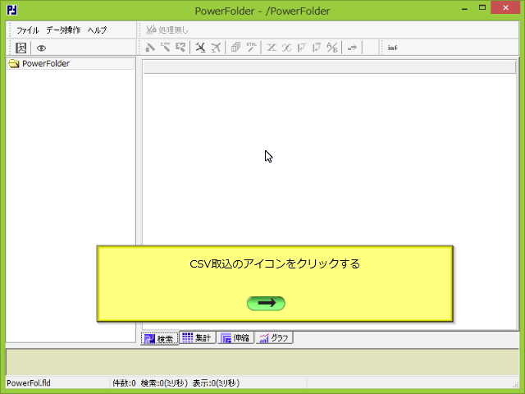Open the ヘルプ menu
The image size is (525, 394).
(x=97, y=30)
